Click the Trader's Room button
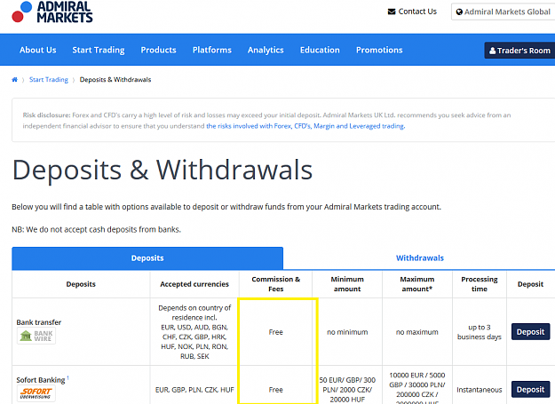Screen dimensions: 555x404 (519, 51)
